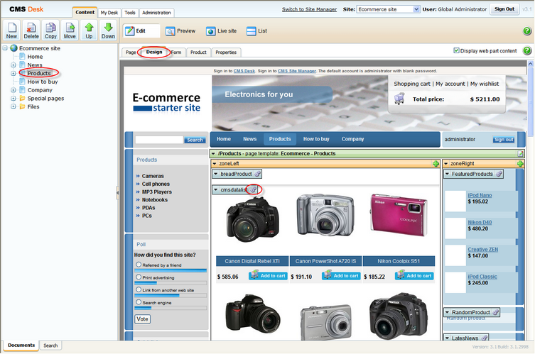Screen dimensions: 535x354
Task: Open page template dropdown arrow menu
Action: 214,154
